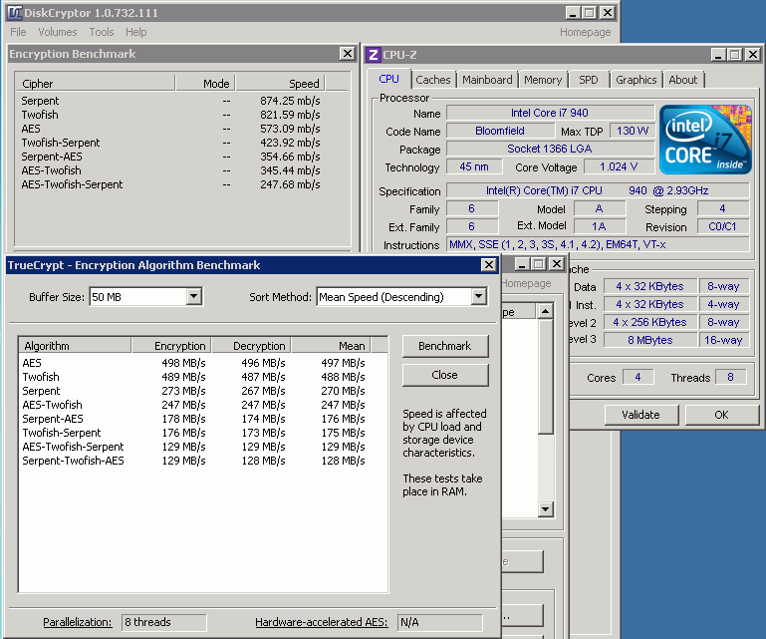Switch to the Mainboard tab

(487, 80)
